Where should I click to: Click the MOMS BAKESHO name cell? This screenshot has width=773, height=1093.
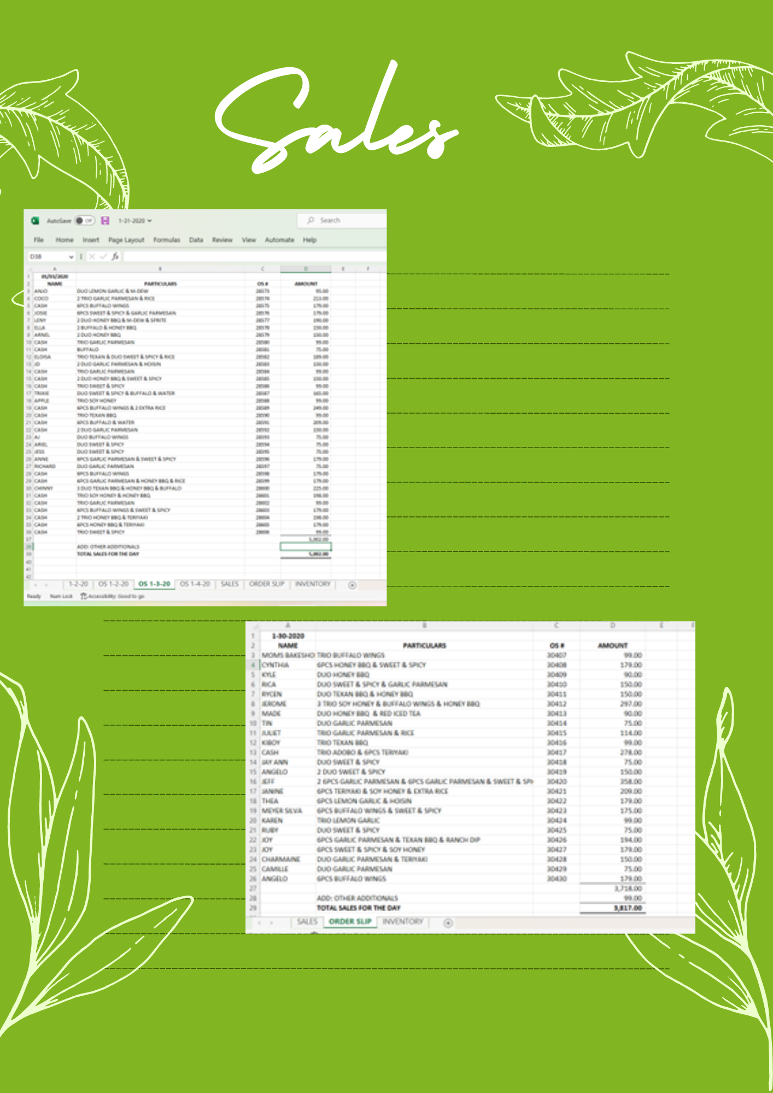288,655
